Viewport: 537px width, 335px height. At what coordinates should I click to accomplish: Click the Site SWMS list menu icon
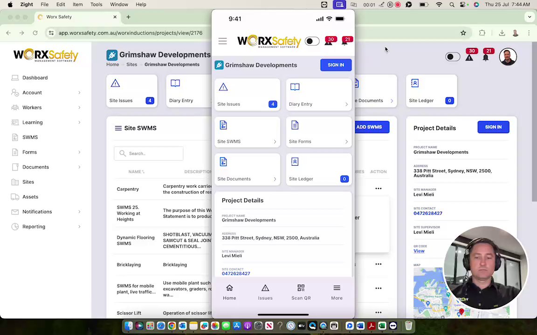coord(118,128)
